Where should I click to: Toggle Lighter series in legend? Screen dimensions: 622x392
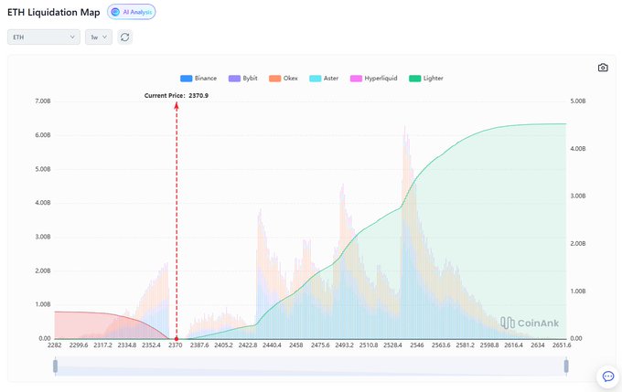[426, 78]
